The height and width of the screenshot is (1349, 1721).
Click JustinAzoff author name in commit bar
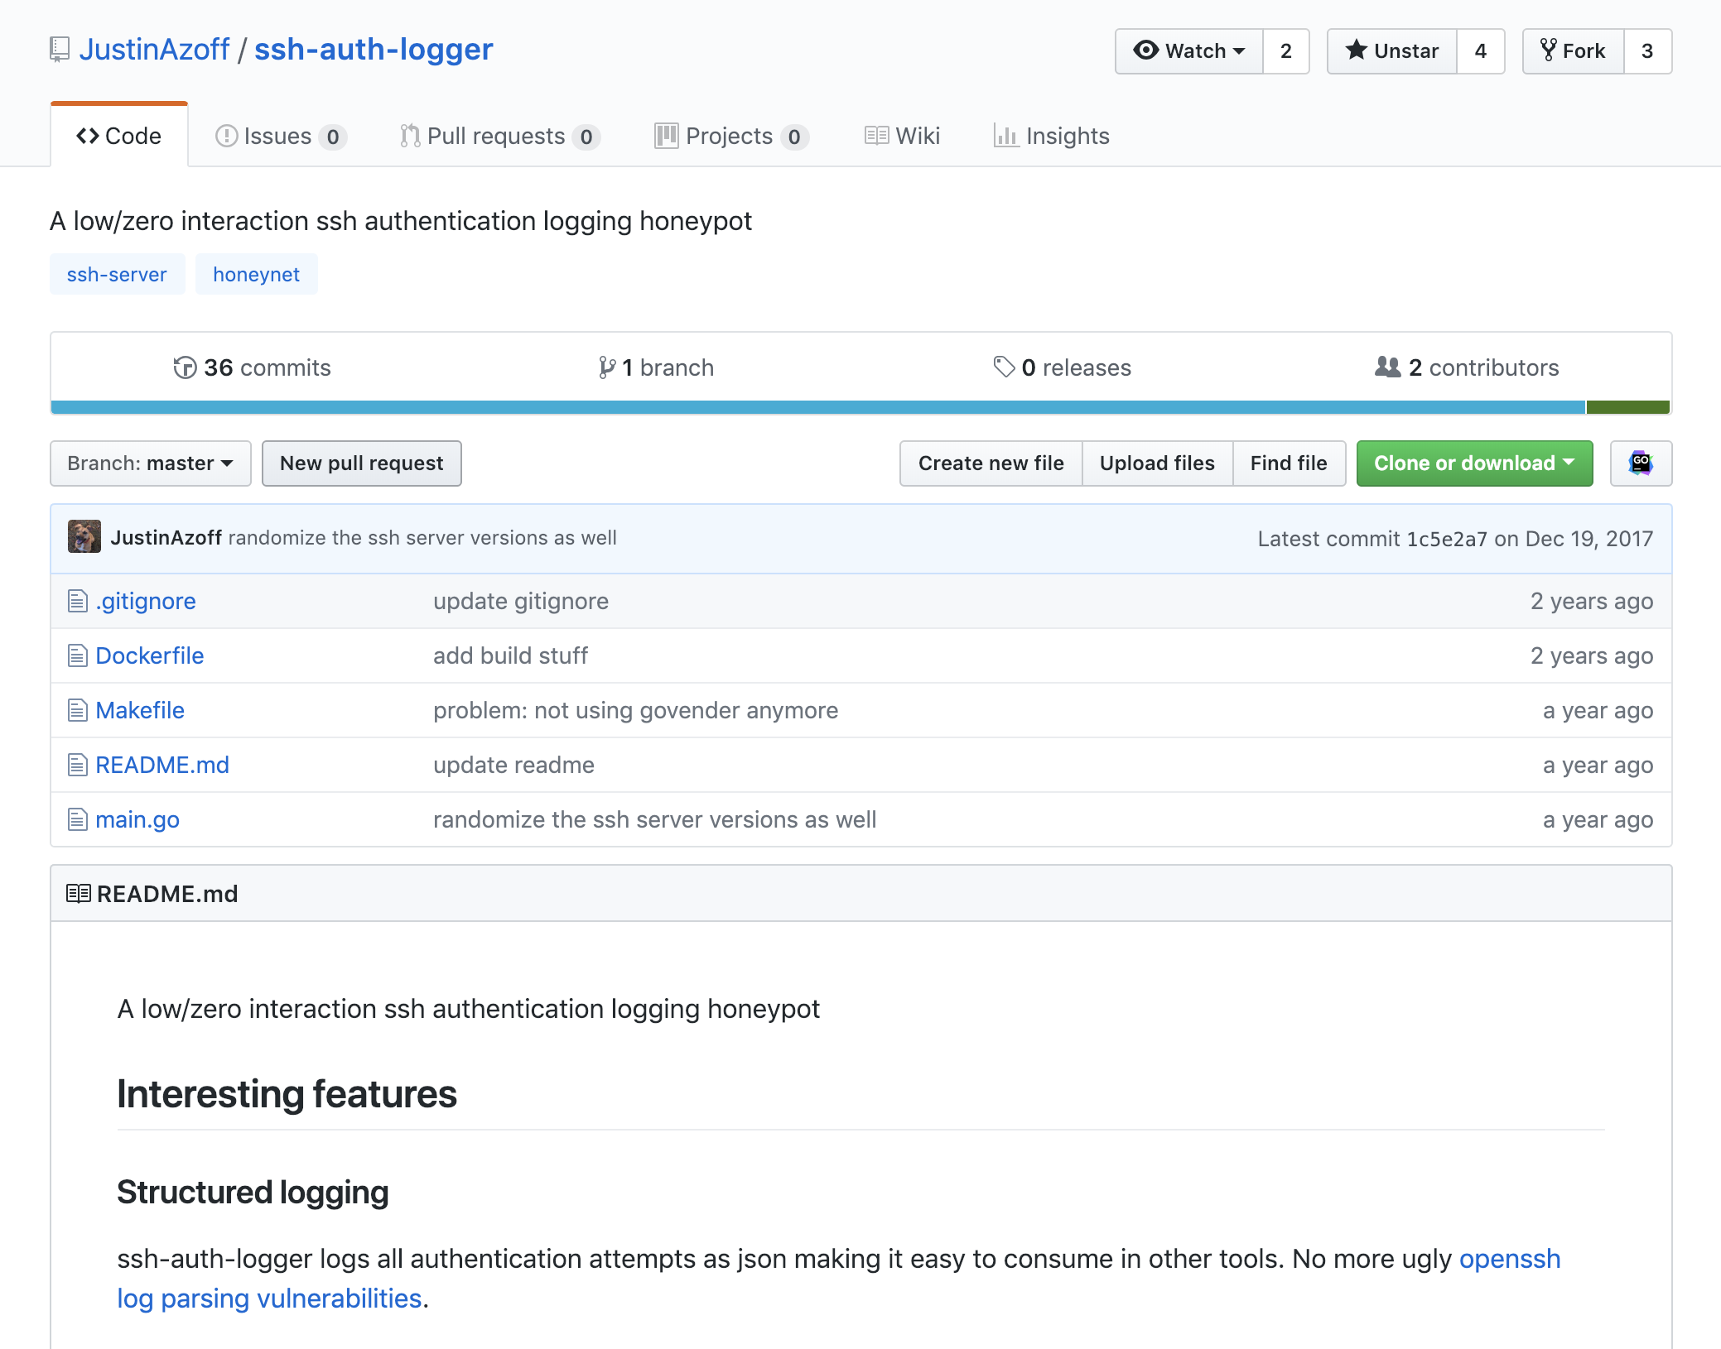click(x=166, y=538)
